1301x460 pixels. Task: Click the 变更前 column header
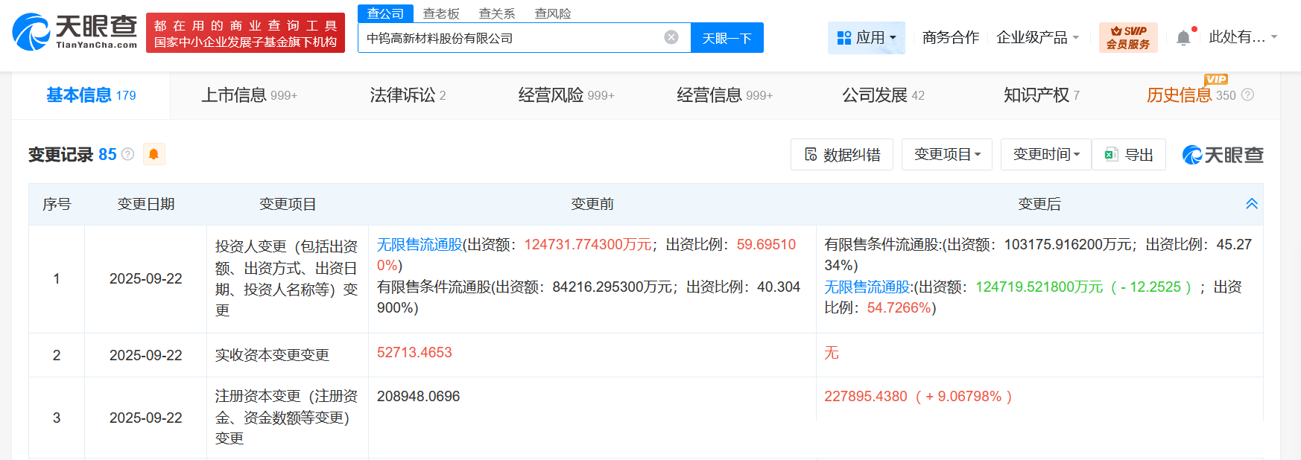point(592,204)
